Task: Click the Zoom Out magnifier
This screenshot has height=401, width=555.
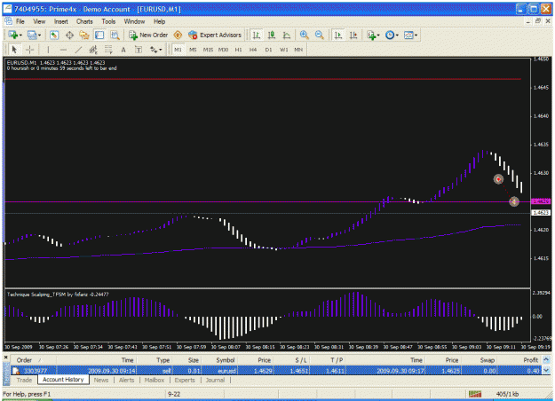Action: [x=320, y=35]
